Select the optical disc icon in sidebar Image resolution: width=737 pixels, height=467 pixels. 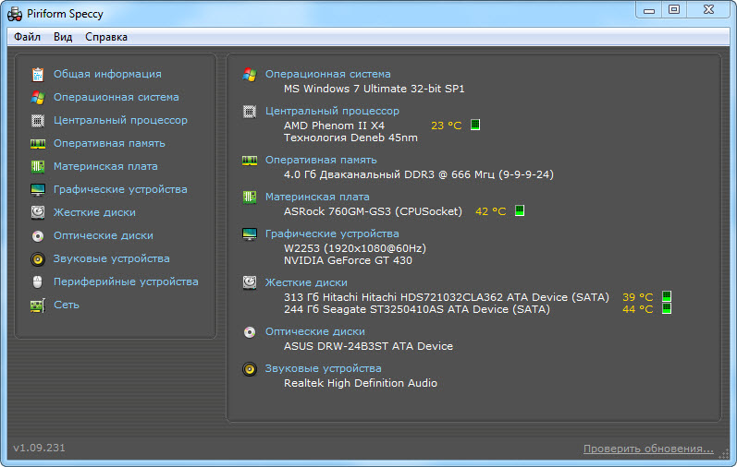[38, 235]
